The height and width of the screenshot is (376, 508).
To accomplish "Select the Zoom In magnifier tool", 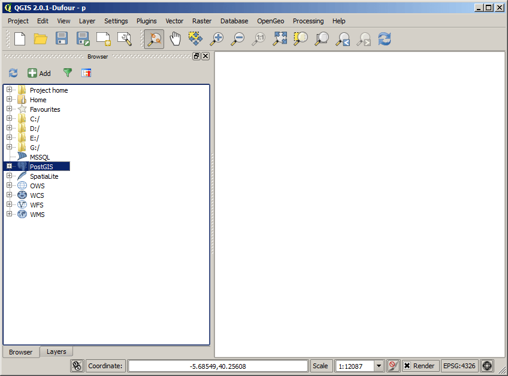I will pos(216,39).
